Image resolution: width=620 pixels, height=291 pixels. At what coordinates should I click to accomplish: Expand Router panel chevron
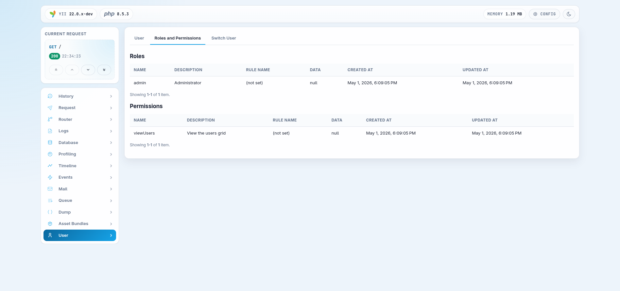point(111,120)
